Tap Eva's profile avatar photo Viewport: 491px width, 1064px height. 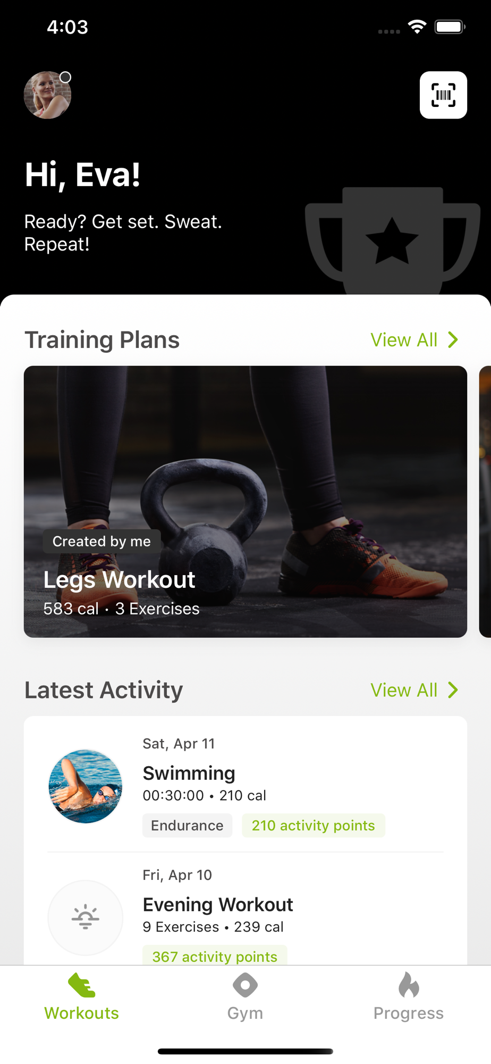[x=47, y=95]
